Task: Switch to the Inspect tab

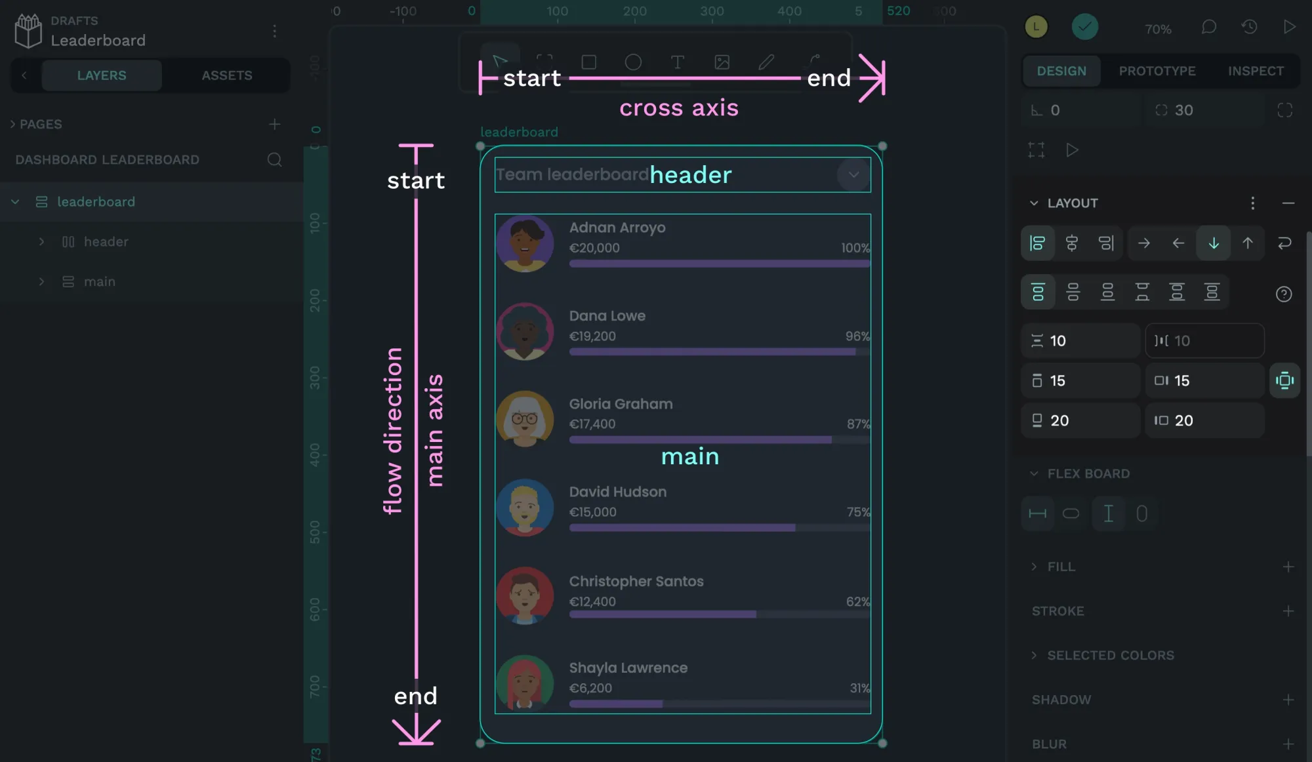Action: [1256, 70]
